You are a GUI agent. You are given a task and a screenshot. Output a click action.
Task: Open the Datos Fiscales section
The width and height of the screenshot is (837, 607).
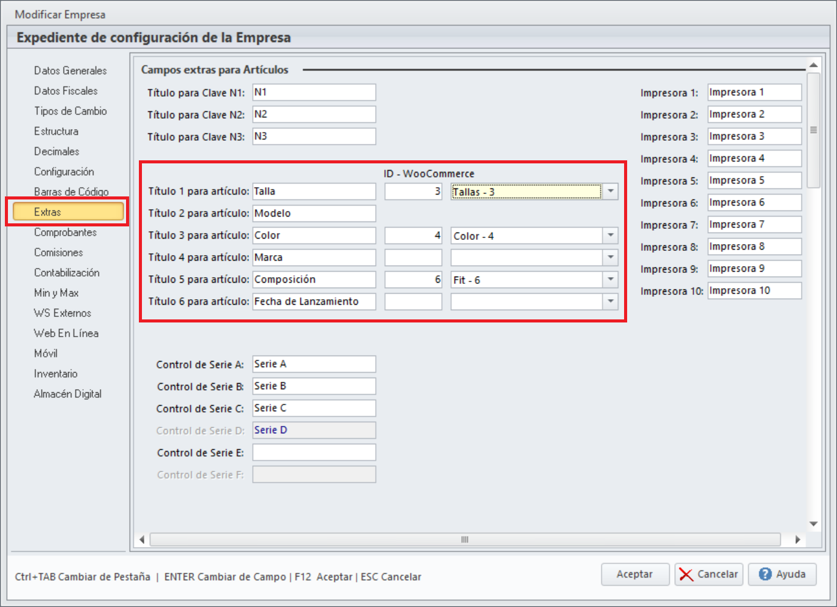(x=65, y=91)
